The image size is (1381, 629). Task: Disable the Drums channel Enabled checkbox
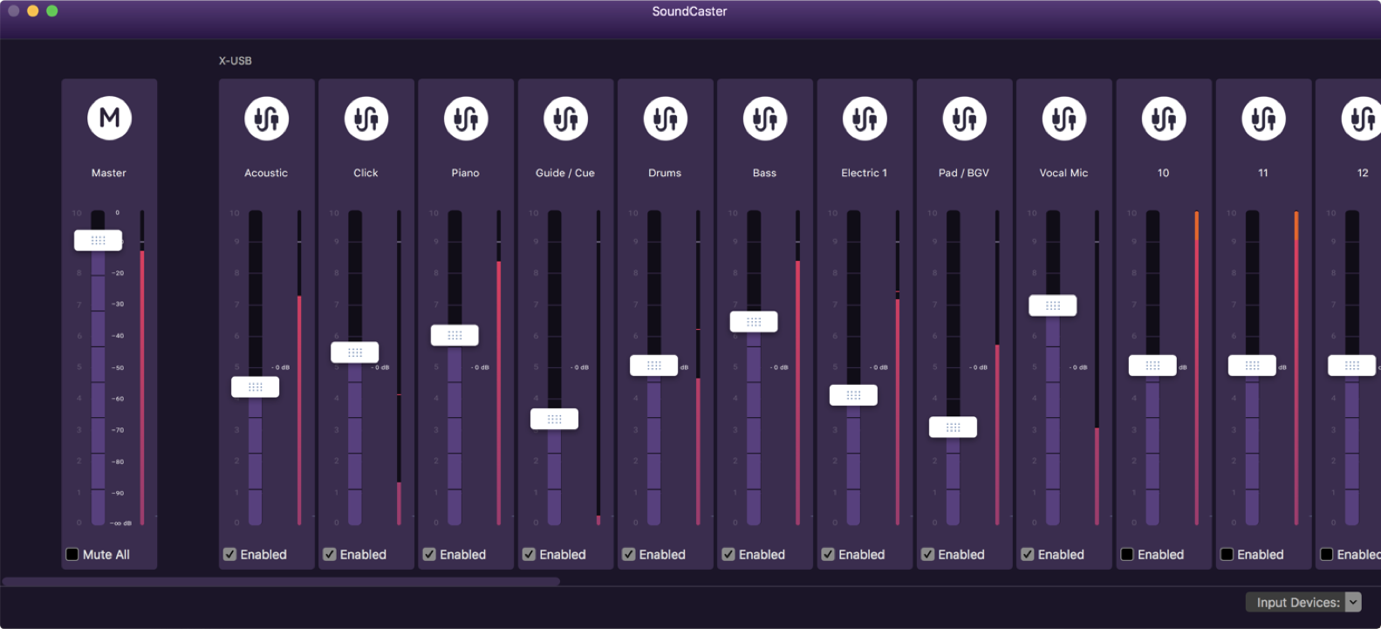click(628, 554)
